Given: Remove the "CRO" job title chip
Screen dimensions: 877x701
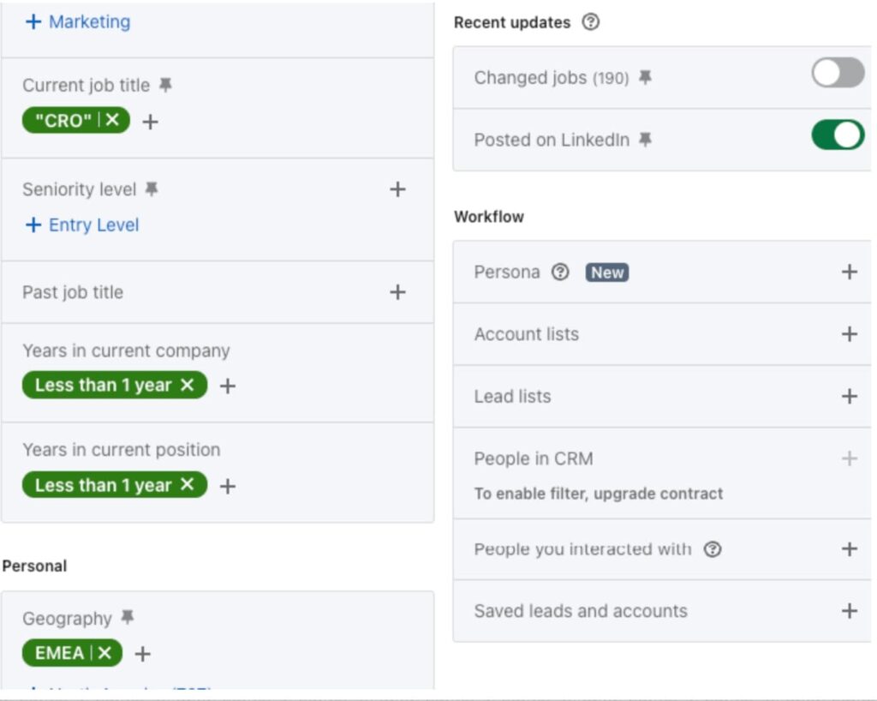Looking at the screenshot, I should tap(112, 120).
